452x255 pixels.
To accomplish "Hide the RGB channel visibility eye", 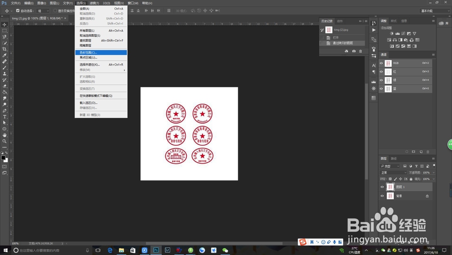I will [381, 63].
